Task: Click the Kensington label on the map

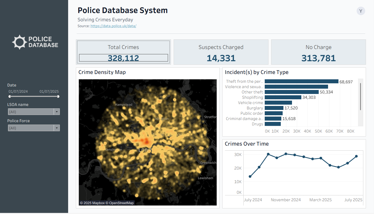Action: click(114, 150)
